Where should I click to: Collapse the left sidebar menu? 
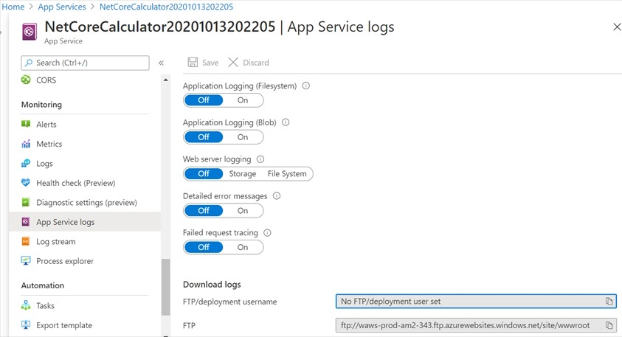pos(161,63)
